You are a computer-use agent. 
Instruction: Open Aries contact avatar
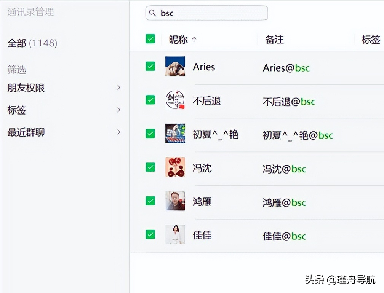(x=175, y=66)
